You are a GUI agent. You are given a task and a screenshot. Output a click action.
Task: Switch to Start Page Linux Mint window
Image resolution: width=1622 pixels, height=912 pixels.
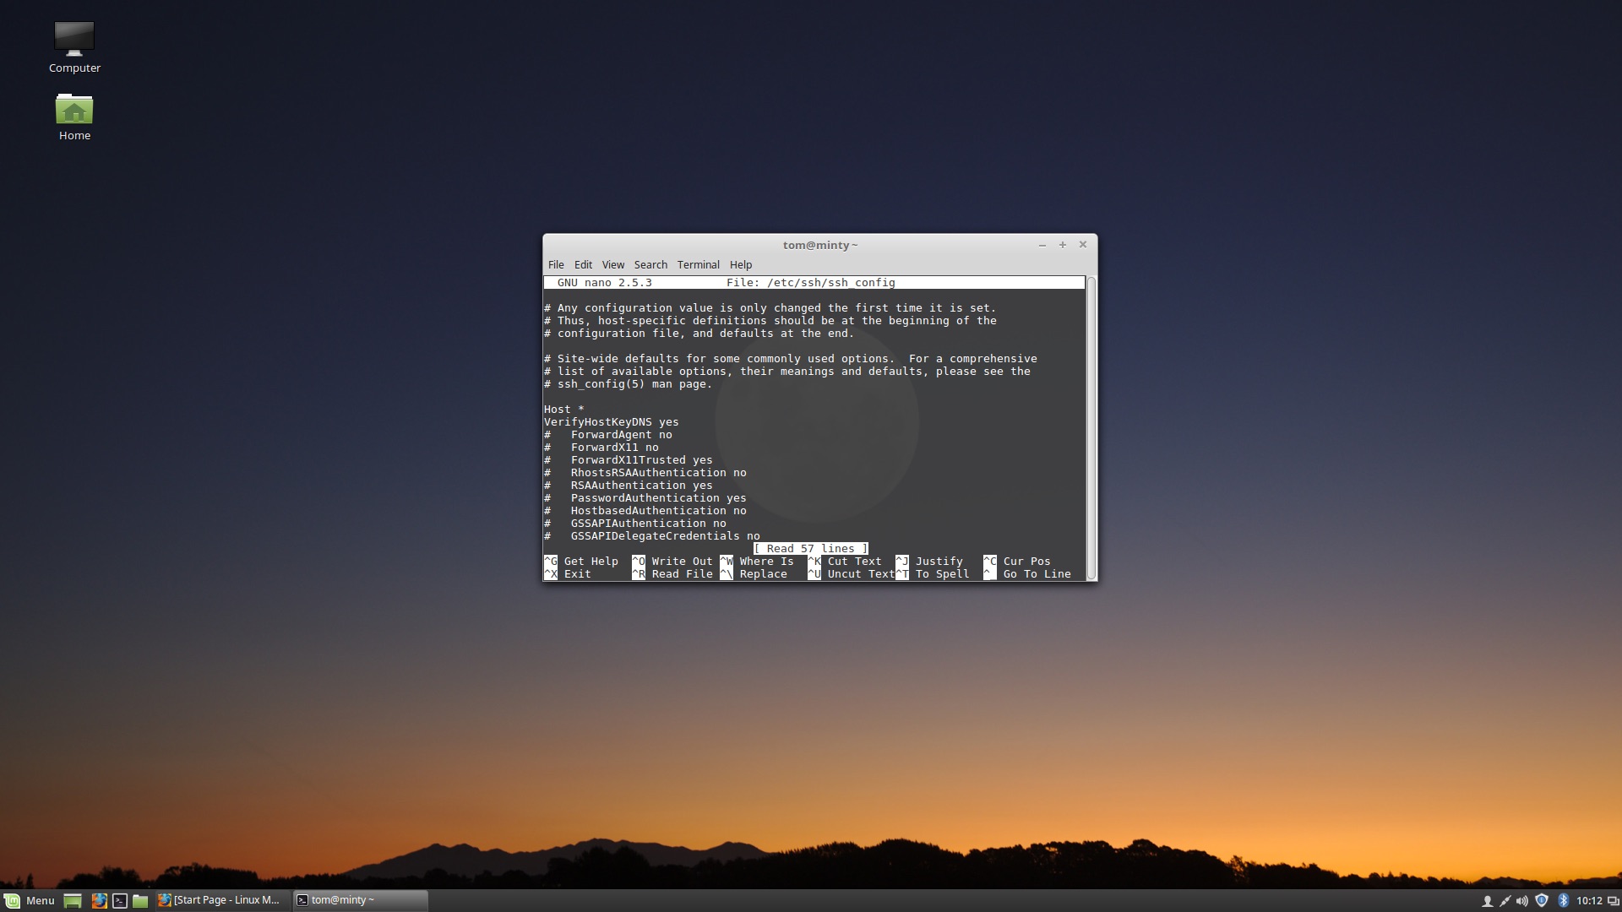220,900
